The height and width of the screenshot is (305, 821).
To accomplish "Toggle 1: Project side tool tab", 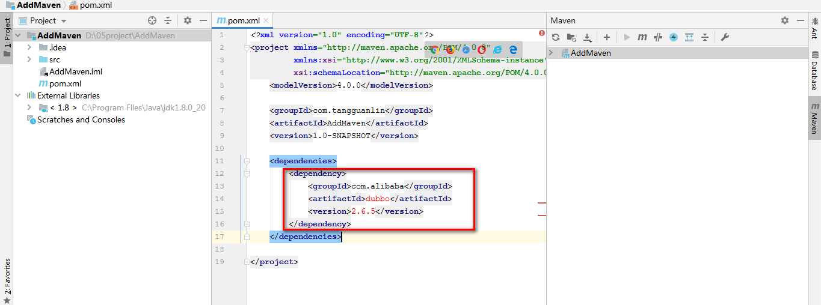I will pyautogui.click(x=7, y=37).
